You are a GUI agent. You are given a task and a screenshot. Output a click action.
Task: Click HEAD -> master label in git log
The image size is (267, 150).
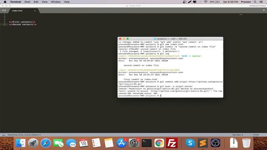[191, 56]
